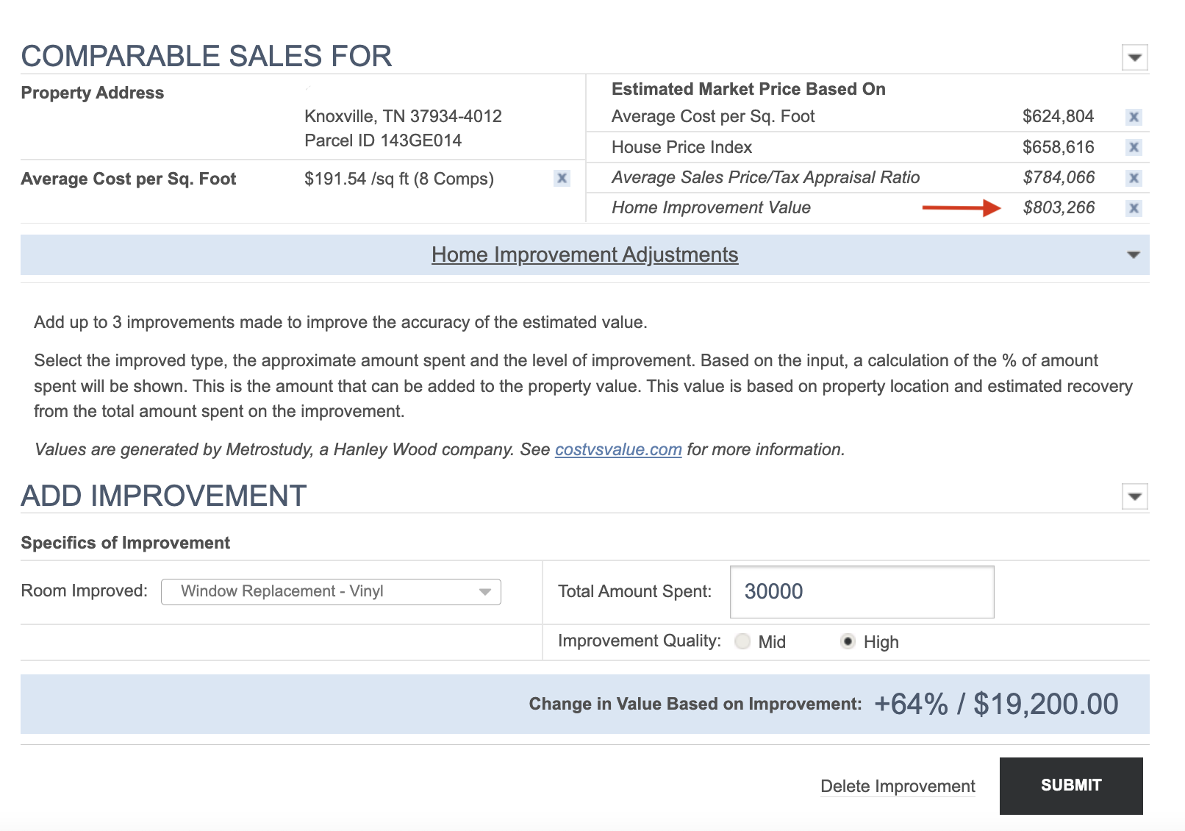The width and height of the screenshot is (1185, 831).
Task: Remove the House Price Index estimate
Action: (1134, 148)
